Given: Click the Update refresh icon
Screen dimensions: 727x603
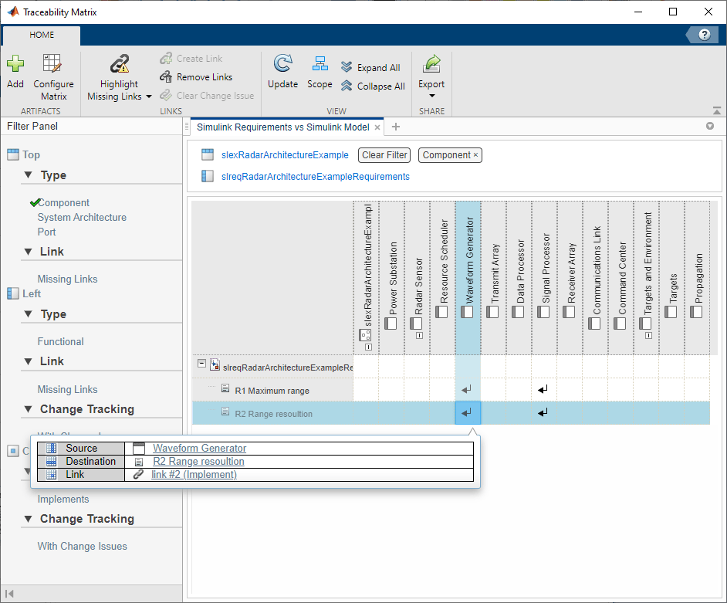Looking at the screenshot, I should (282, 63).
